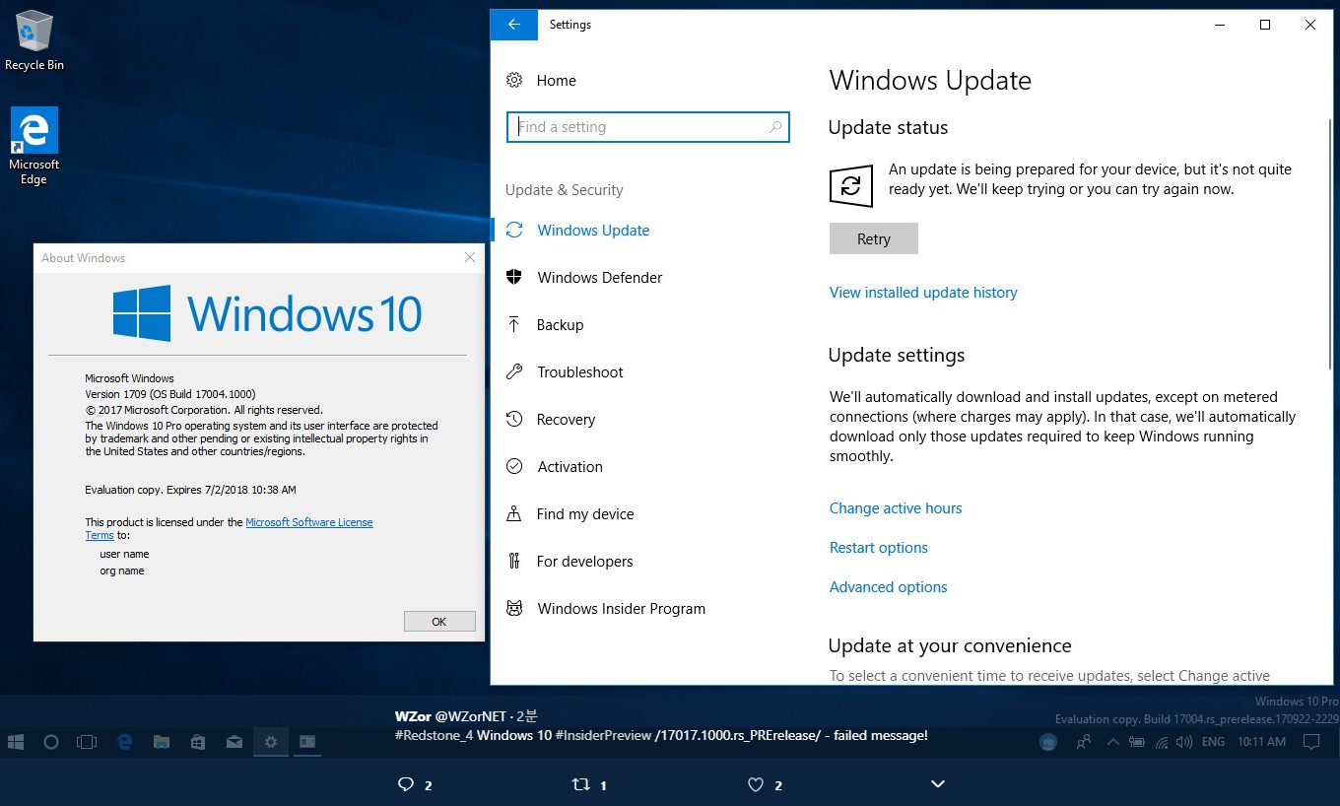
Task: Open the taskbar clock showing 10:11 AM
Action: 1261,742
